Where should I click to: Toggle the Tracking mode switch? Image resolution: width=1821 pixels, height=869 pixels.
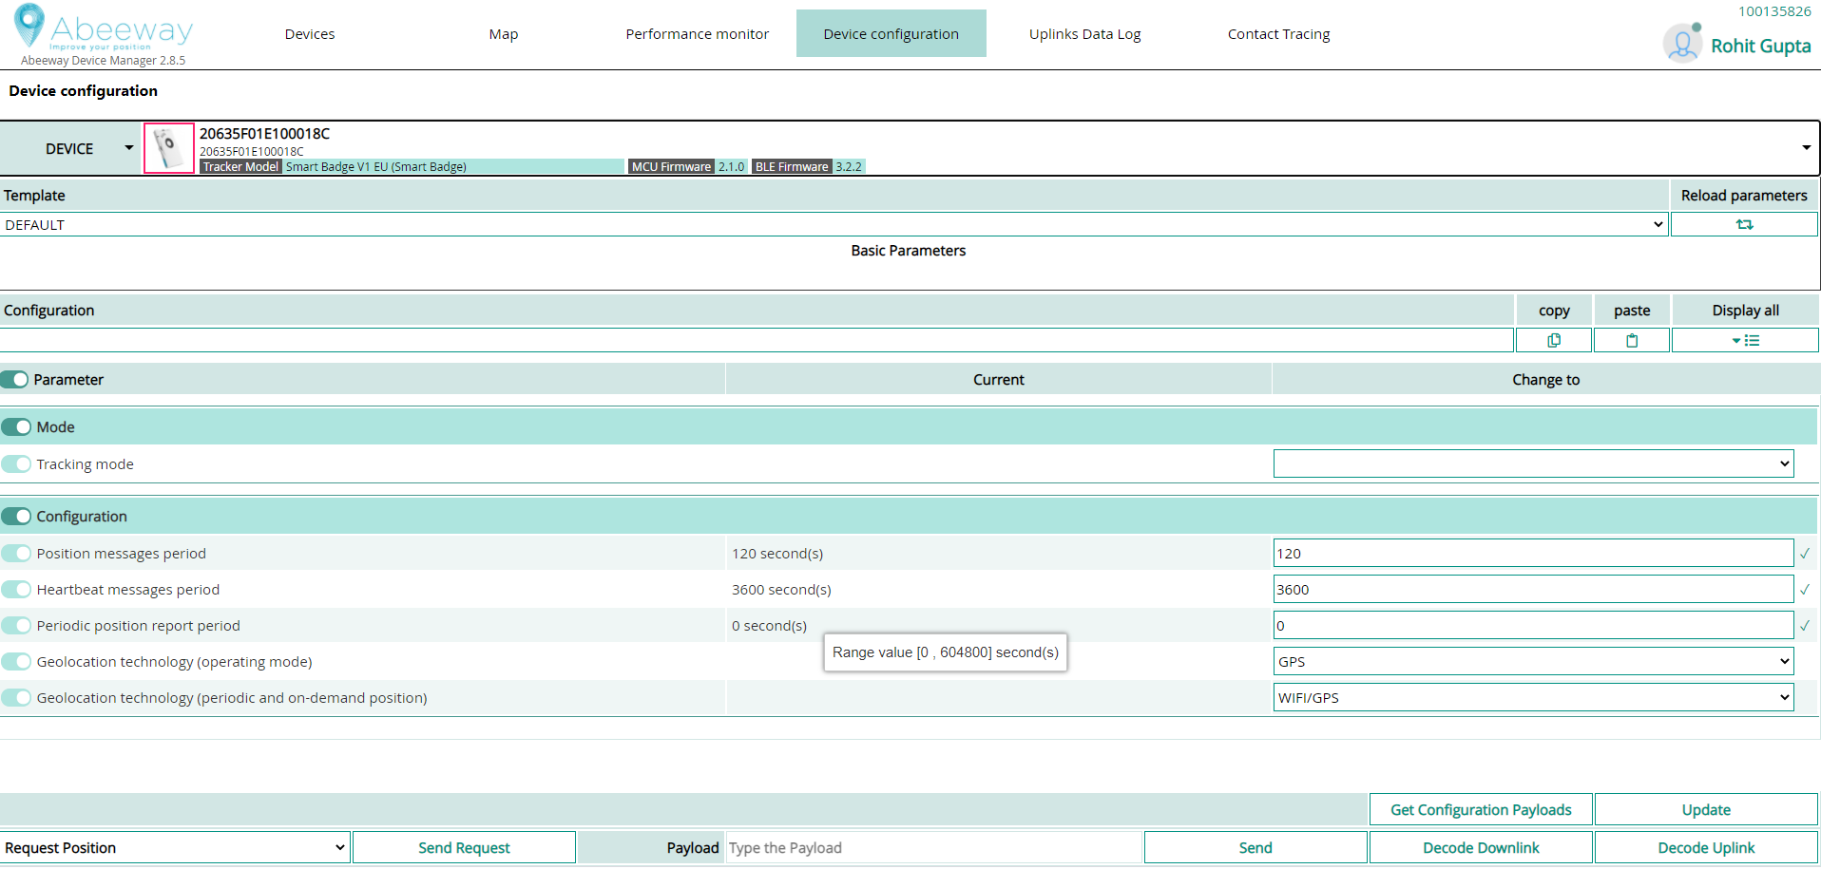tap(16, 464)
